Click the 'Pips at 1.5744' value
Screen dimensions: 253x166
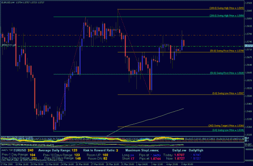tap(150, 159)
